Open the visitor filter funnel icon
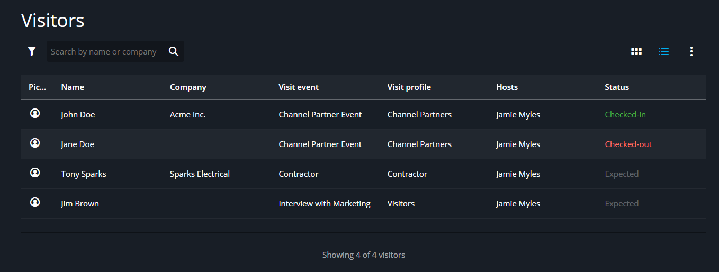The width and height of the screenshot is (719, 272). pos(32,51)
